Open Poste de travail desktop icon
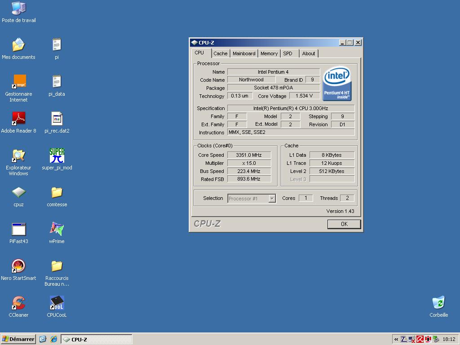 (19, 9)
